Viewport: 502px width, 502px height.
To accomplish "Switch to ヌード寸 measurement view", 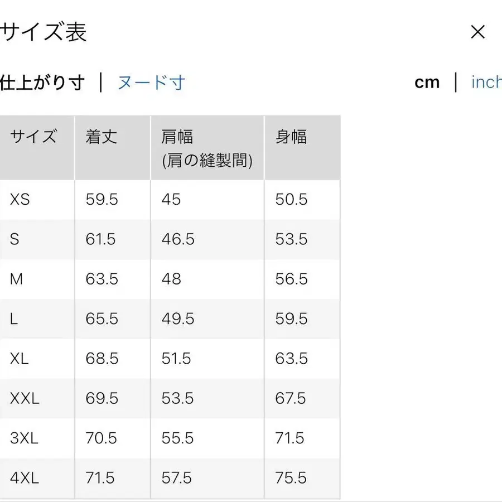I will click(151, 82).
